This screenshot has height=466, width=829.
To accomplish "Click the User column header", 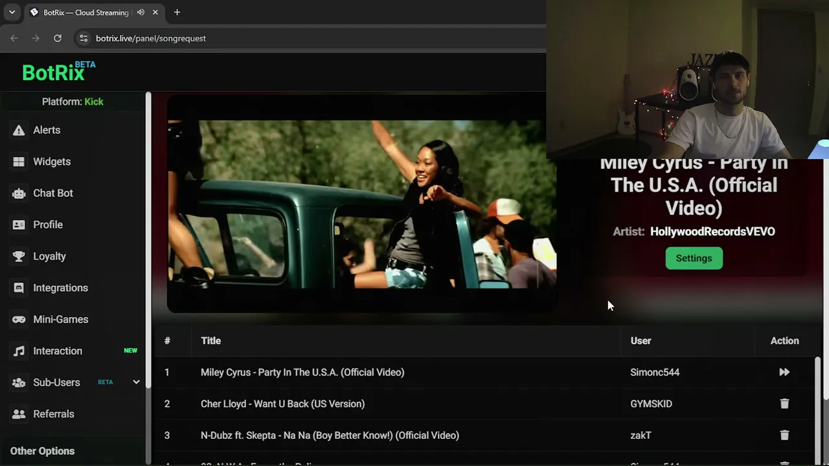I will coord(641,340).
